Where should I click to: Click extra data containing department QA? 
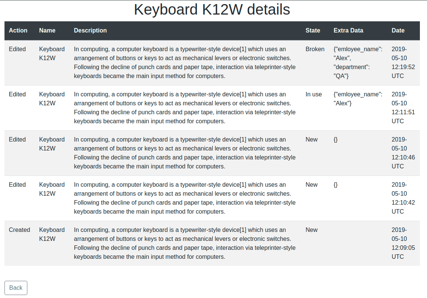pyautogui.click(x=358, y=63)
